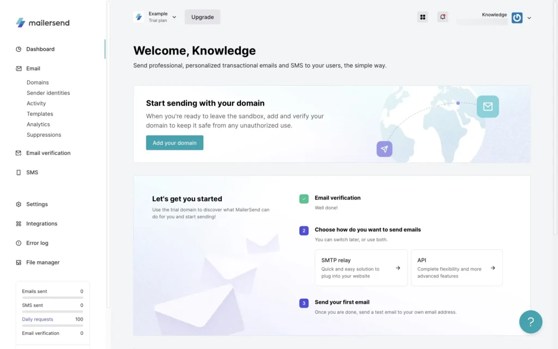Open the help question-mark bubble
558x349 pixels.
[531, 322]
